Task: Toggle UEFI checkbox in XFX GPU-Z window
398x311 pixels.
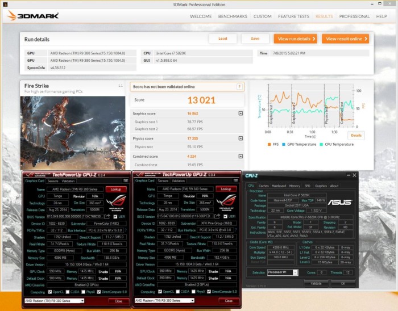Action: point(225,216)
